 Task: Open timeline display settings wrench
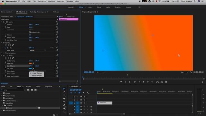[x=88, y=93]
